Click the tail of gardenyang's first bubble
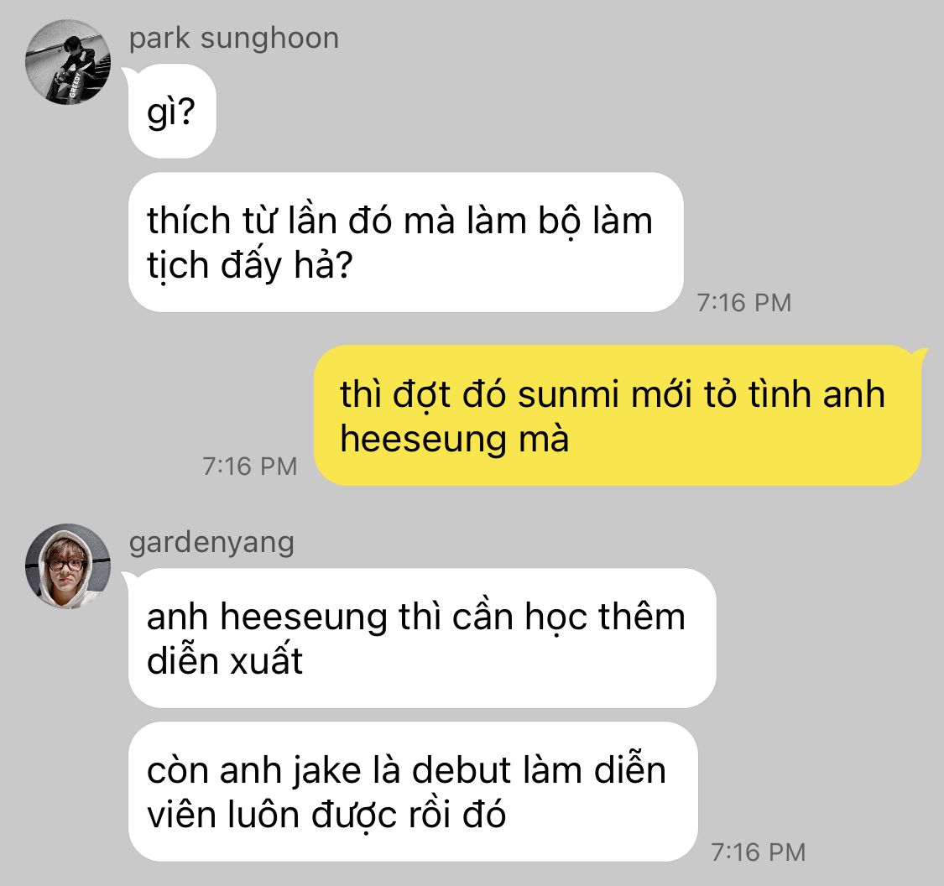 pos(128,578)
